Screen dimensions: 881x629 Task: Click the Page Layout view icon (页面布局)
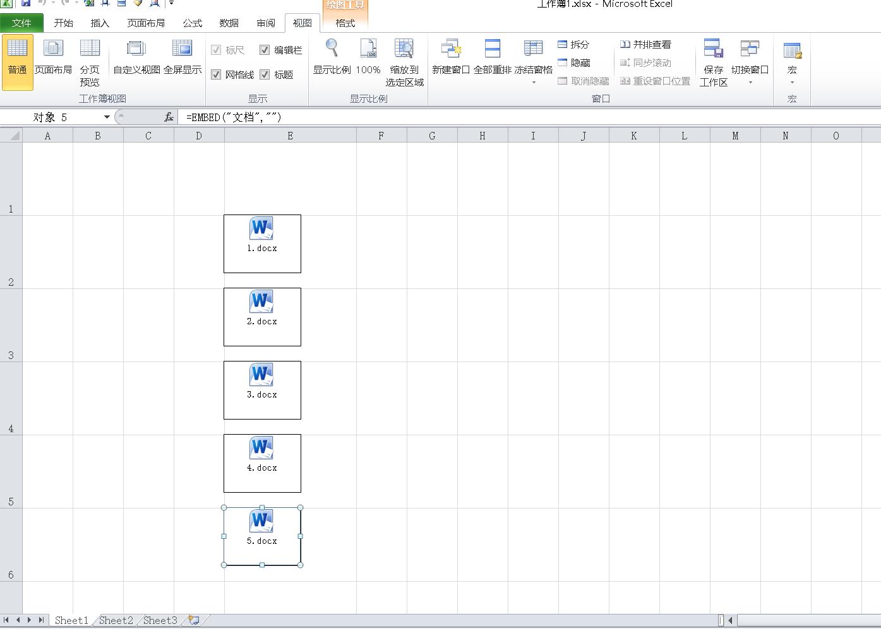pyautogui.click(x=53, y=49)
